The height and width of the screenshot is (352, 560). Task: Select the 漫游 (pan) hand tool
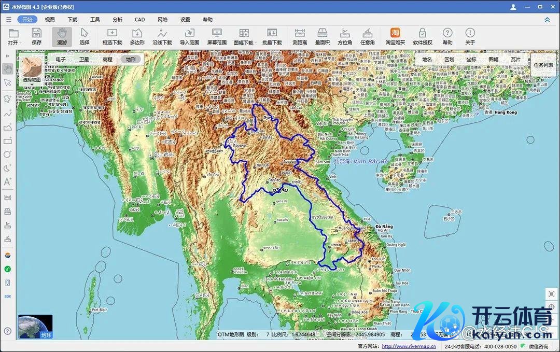tap(62, 36)
